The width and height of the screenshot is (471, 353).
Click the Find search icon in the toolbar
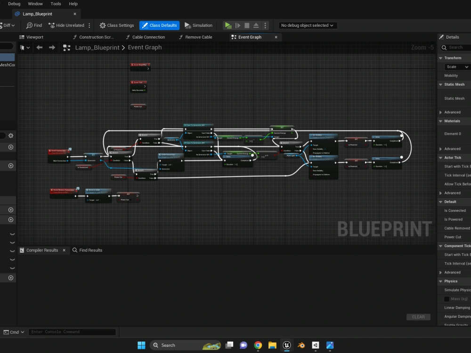click(x=34, y=25)
